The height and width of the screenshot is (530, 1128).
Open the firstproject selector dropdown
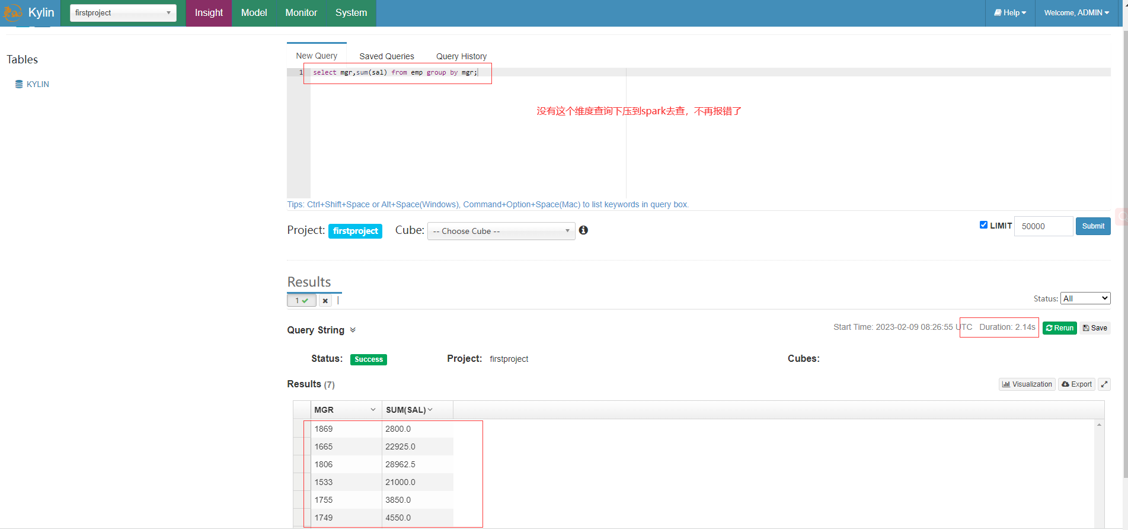pos(123,13)
